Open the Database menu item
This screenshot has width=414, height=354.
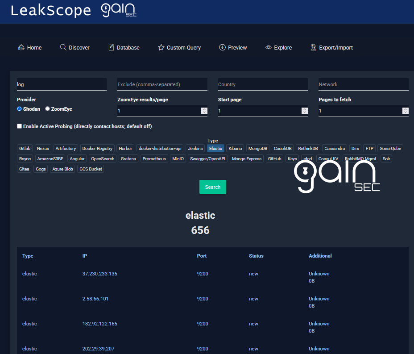128,48
